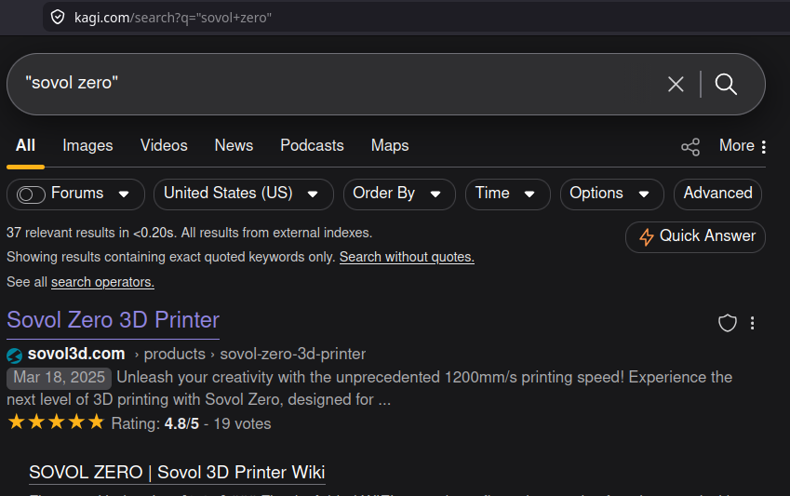Click shield icon beside Sovol Zero result
This screenshot has height=496, width=790.
pos(727,323)
